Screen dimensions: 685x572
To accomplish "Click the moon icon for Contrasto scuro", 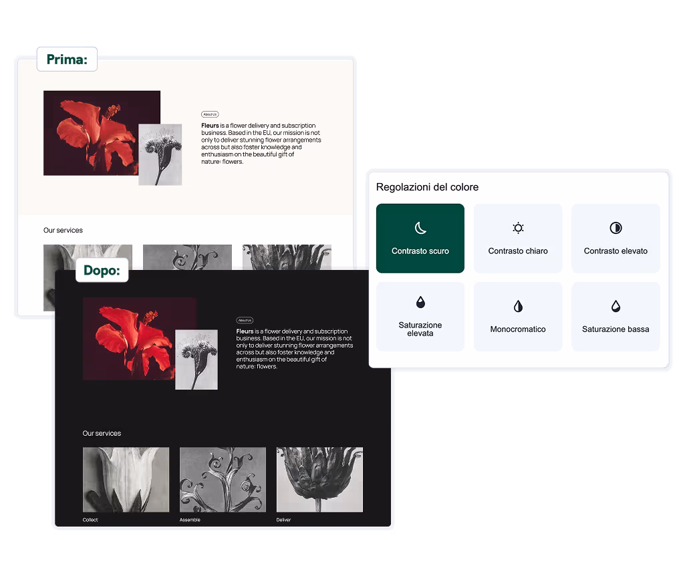I will tap(420, 229).
